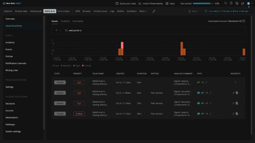Click blue source icon in Oct 4, 11:19am row
The width and height of the screenshot is (255, 143).
(x=198, y=114)
